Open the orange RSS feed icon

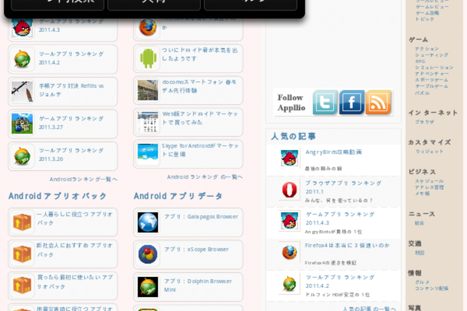click(378, 102)
